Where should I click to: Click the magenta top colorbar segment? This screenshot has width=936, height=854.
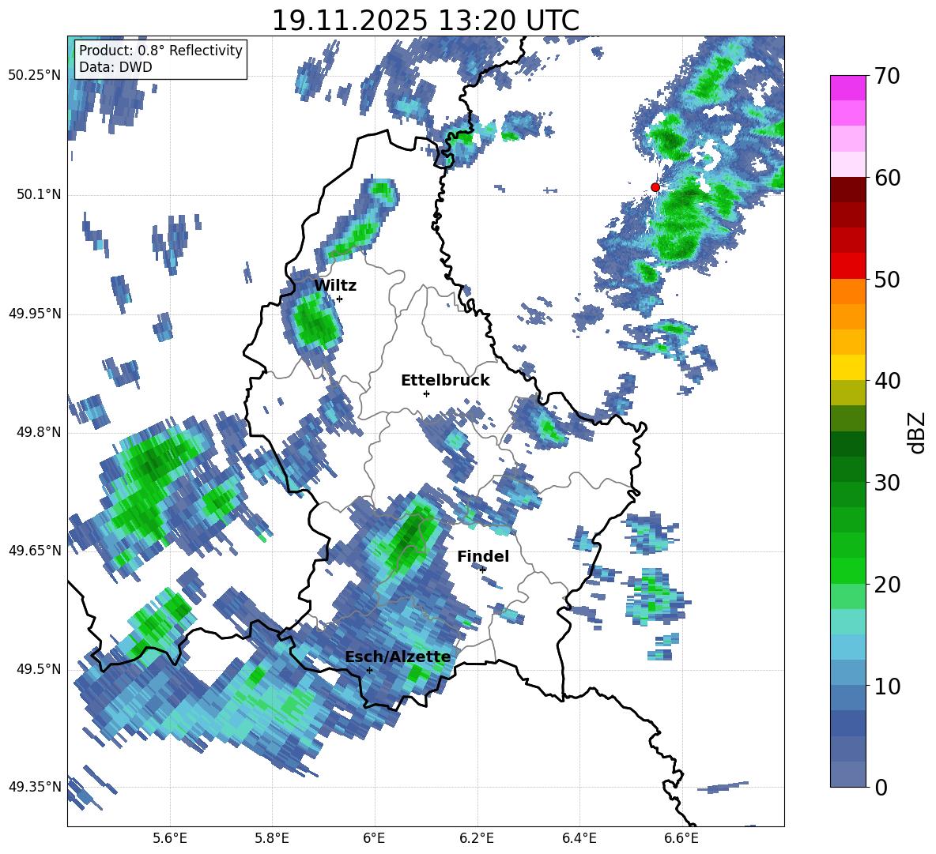pyautogui.click(x=847, y=88)
